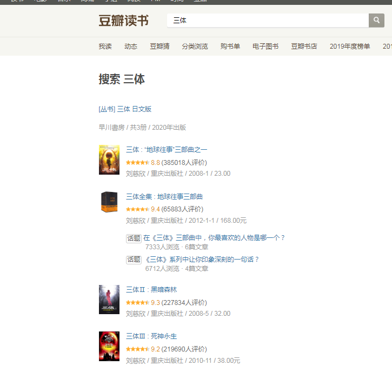Click publication info 2008-1 / 23.00
The width and height of the screenshot is (392, 372).
tap(209, 173)
